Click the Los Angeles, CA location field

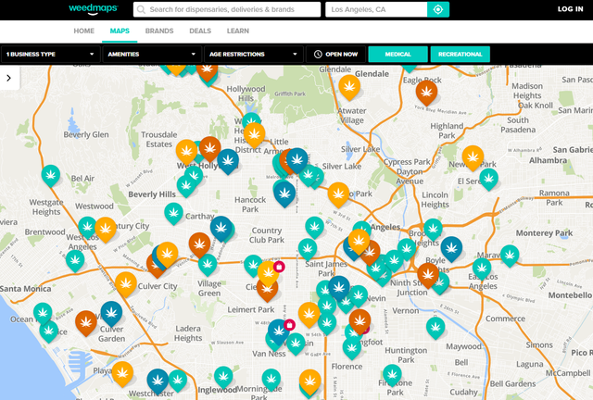click(x=376, y=9)
